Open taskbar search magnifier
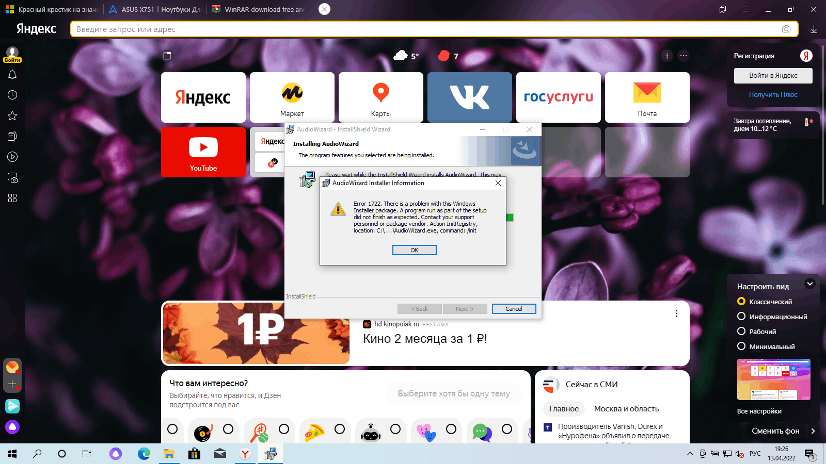The height and width of the screenshot is (464, 826). click(37, 454)
